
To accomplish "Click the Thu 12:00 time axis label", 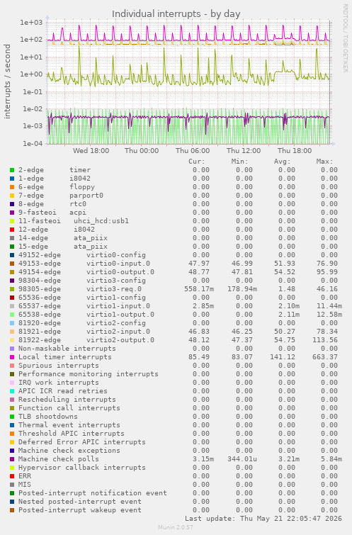I will tap(244, 150).
